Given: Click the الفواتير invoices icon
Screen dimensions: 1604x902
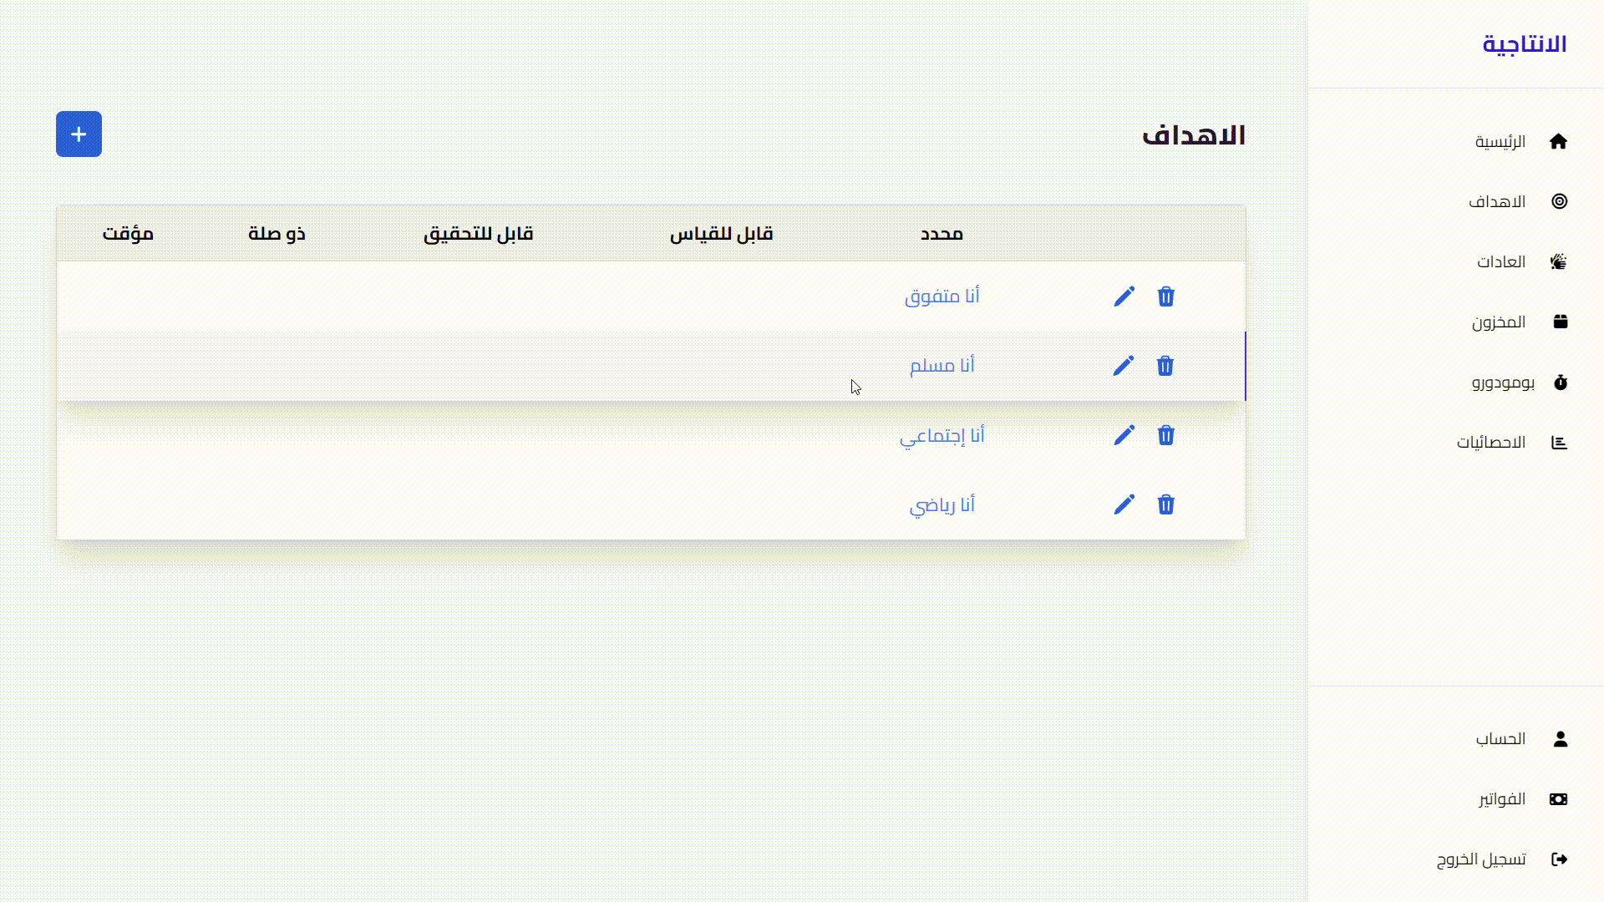Looking at the screenshot, I should pyautogui.click(x=1560, y=798).
